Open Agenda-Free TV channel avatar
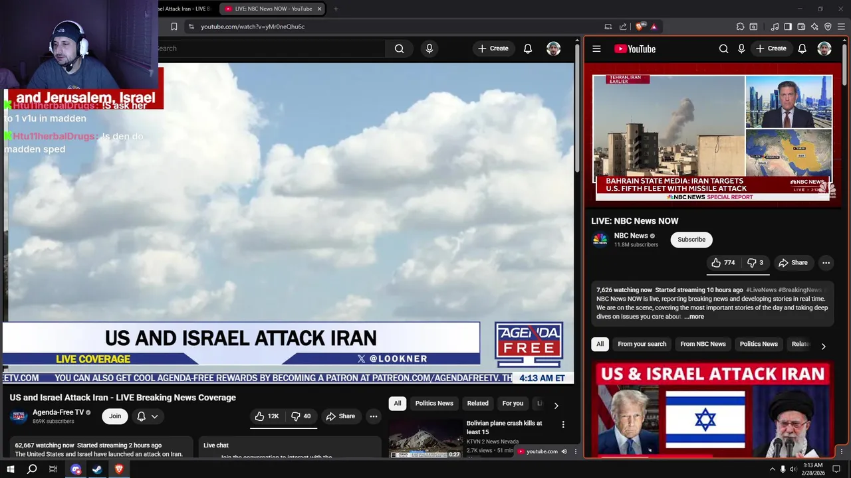This screenshot has height=478, width=851. (x=18, y=416)
